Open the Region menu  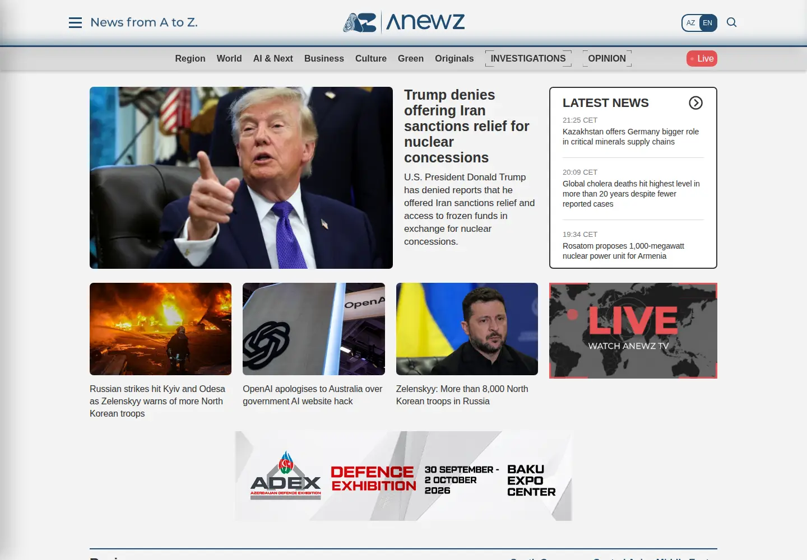click(190, 58)
